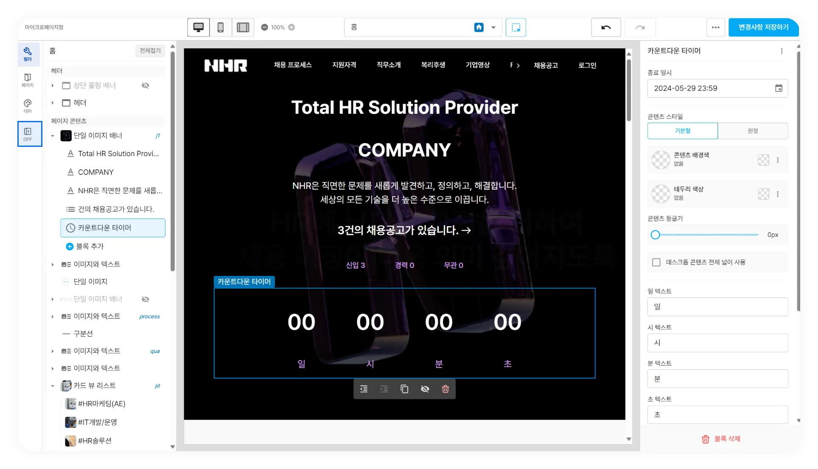Collapse the 카드 뷰 리스트 tree item
The image size is (818, 469).
click(53, 386)
